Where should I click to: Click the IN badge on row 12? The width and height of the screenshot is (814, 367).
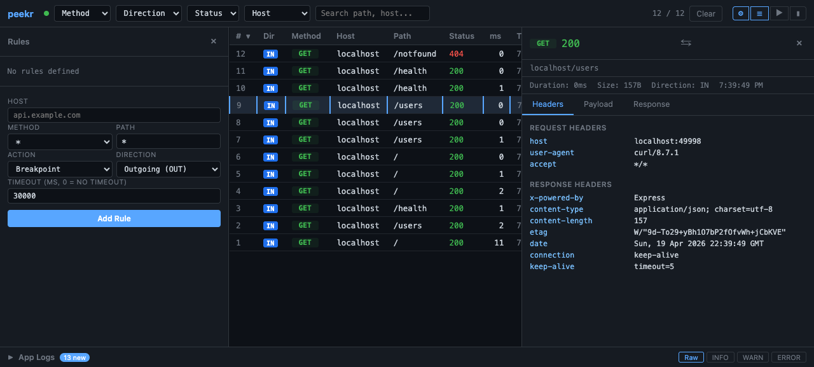[x=270, y=54]
